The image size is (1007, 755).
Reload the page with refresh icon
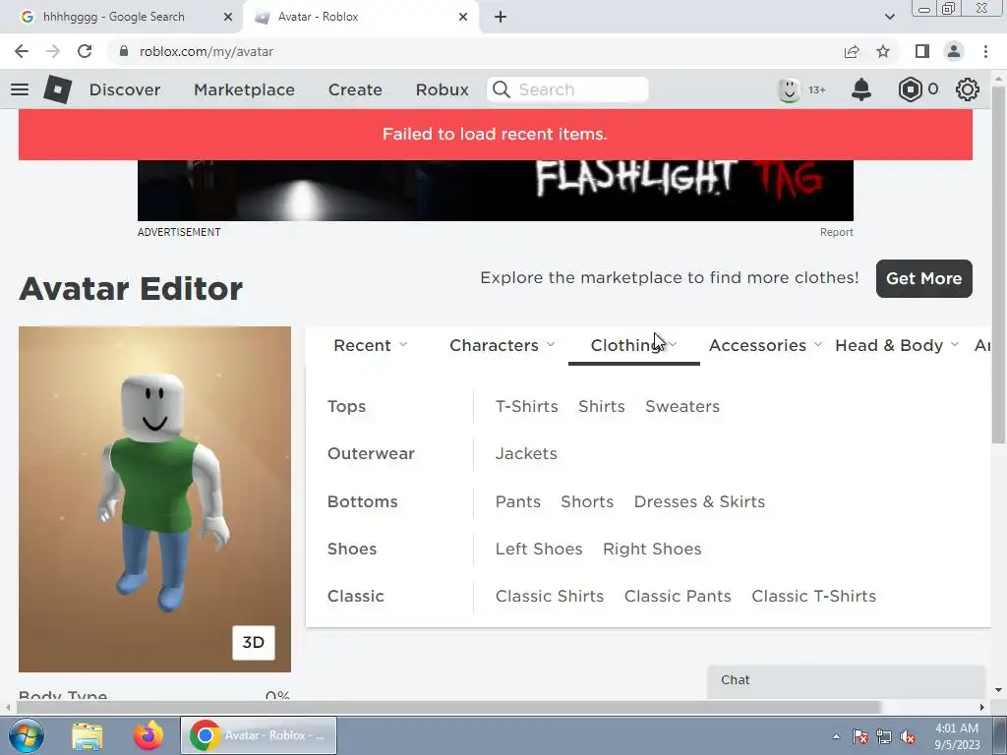[x=85, y=51]
